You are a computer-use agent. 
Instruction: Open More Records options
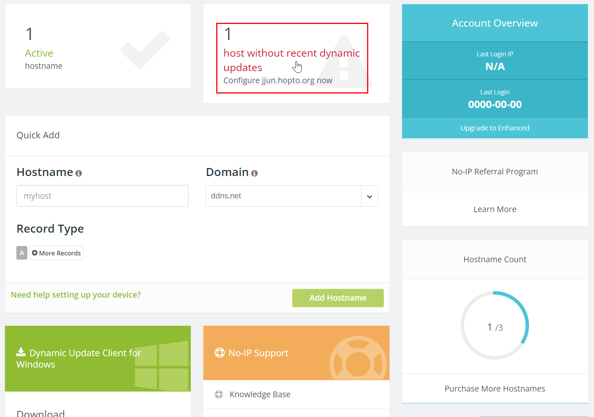point(56,253)
